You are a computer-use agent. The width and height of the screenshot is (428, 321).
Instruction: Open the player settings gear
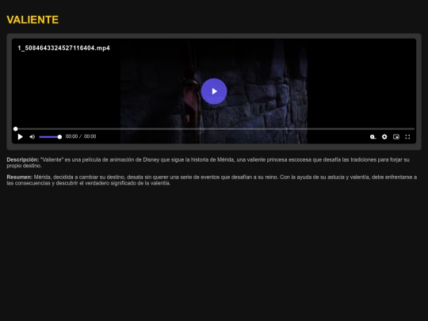pyautogui.click(x=384, y=137)
